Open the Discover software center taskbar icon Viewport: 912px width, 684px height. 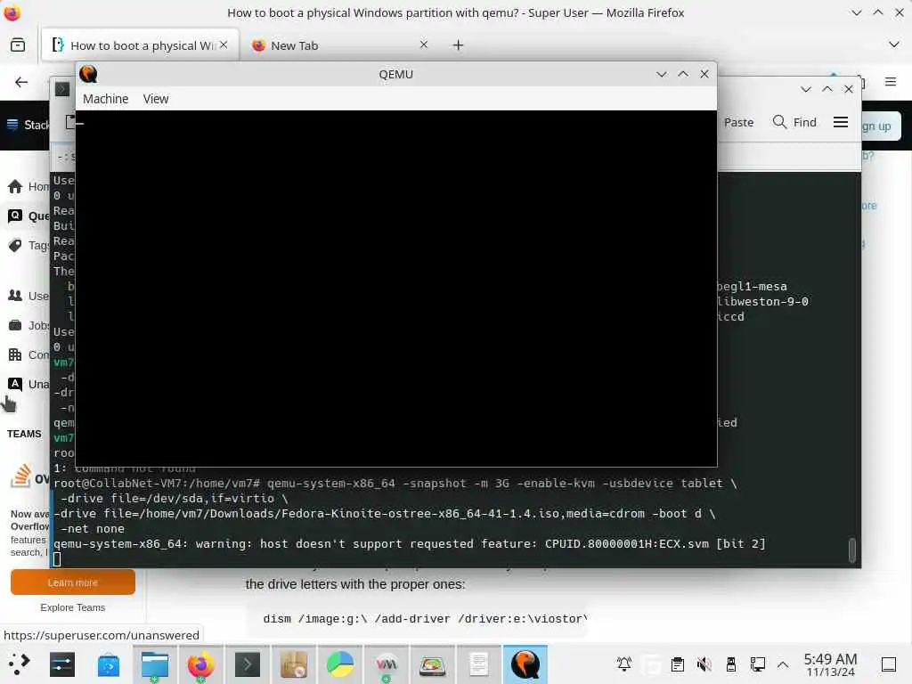[108, 664]
